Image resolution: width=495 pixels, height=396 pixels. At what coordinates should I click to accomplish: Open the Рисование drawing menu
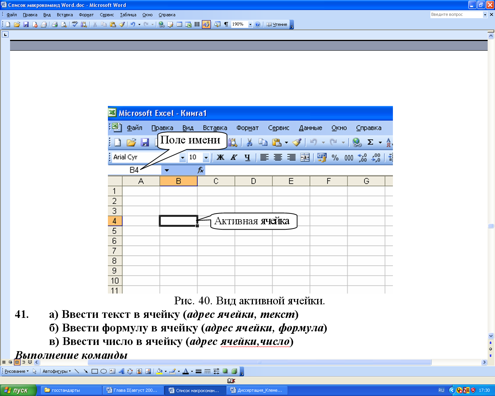(17, 371)
